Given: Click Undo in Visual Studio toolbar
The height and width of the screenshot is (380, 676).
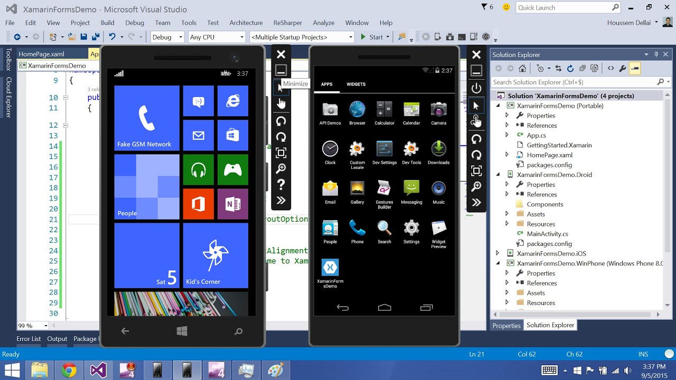Looking at the screenshot, I should coord(111,37).
